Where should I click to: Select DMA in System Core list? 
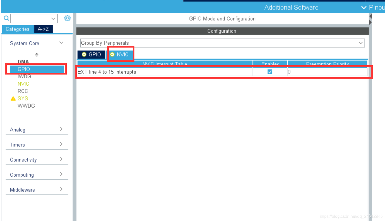23,62
